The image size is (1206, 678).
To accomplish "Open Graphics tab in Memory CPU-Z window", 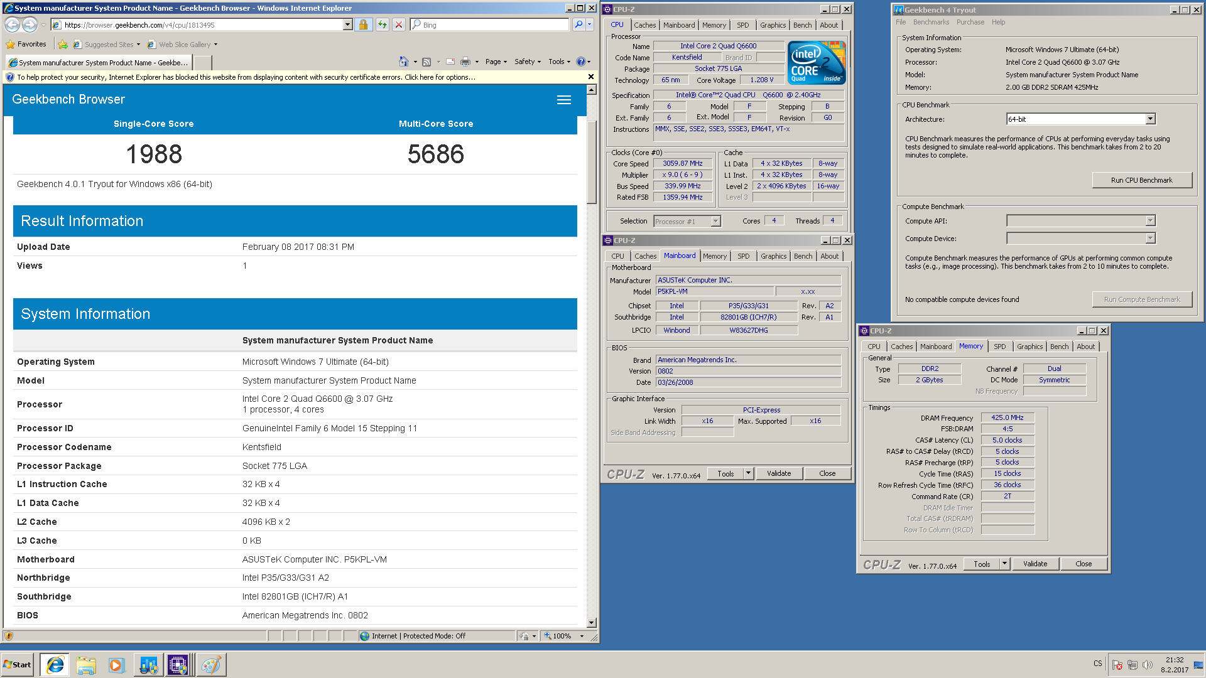I will pyautogui.click(x=1029, y=347).
